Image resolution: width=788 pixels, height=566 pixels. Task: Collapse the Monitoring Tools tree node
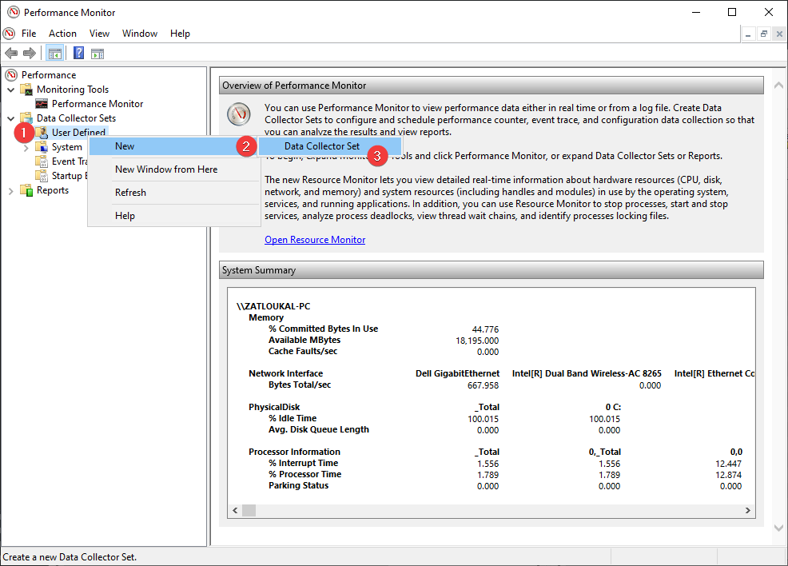11,90
